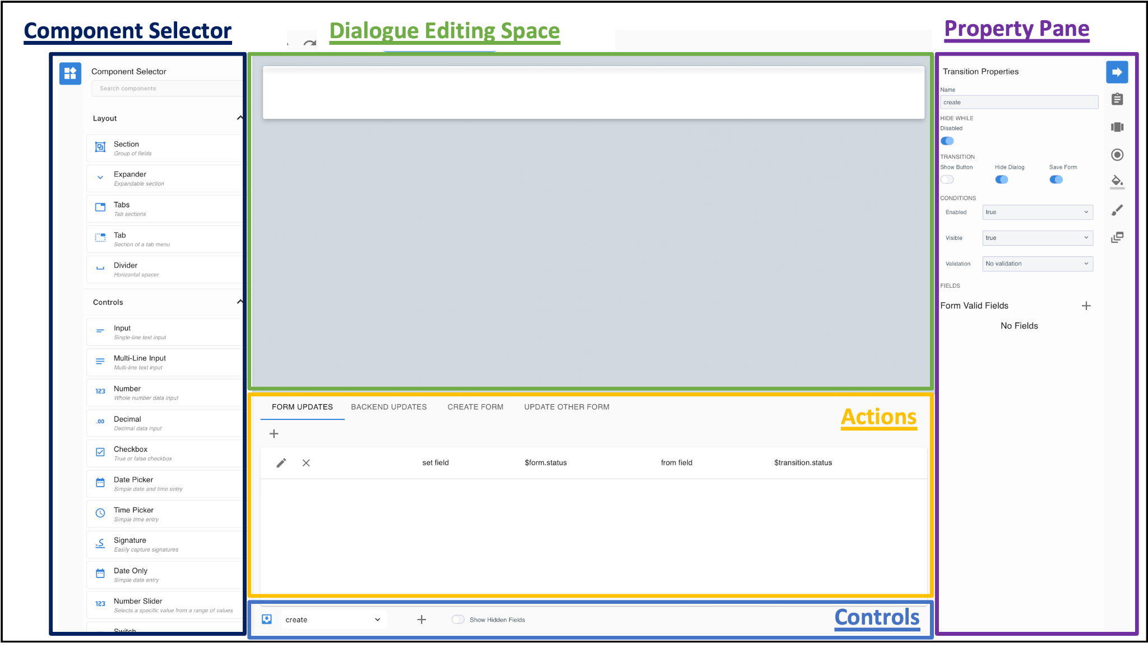The height and width of the screenshot is (647, 1148).
Task: Open the Enabled condition dropdown
Action: [x=1037, y=212]
